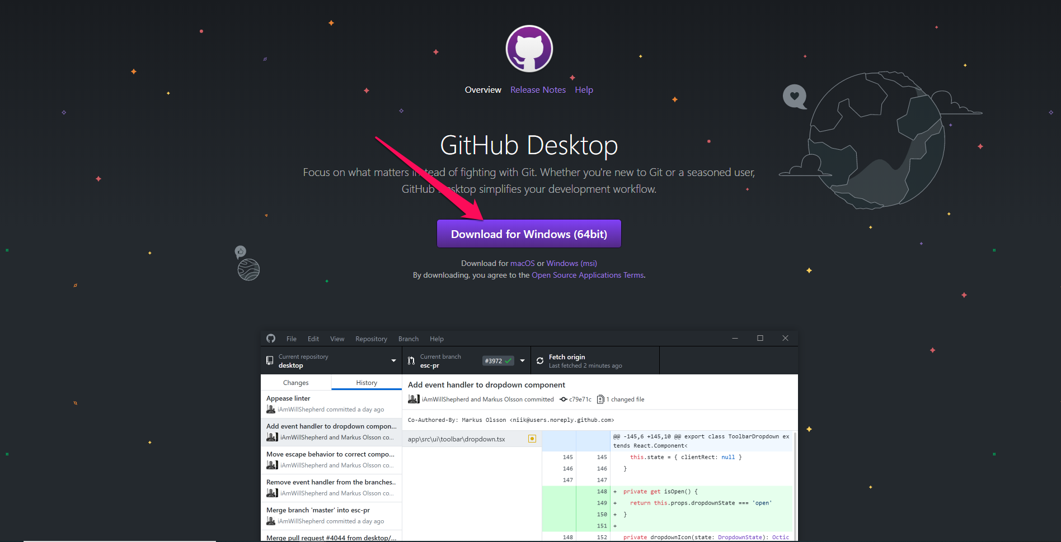
Task: Open the Help page link
Action: [x=584, y=90]
